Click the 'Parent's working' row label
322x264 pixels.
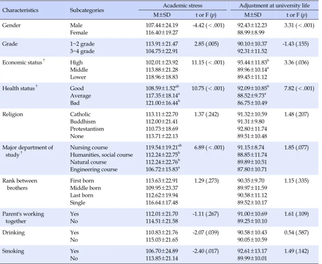coord(23,214)
